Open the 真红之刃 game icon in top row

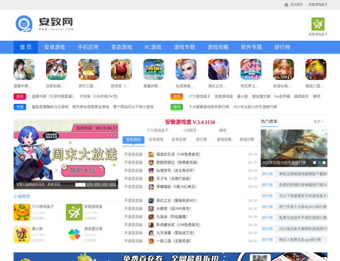point(218,69)
